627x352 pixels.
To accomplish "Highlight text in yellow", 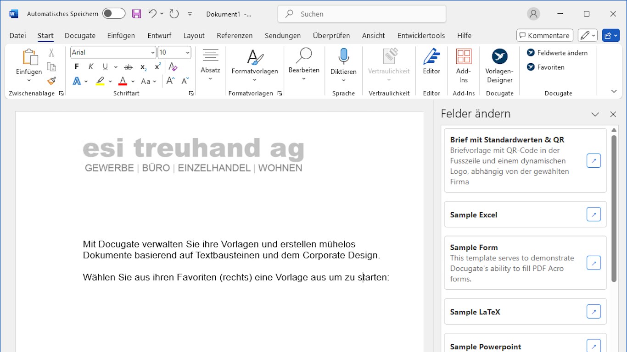I will click(100, 81).
